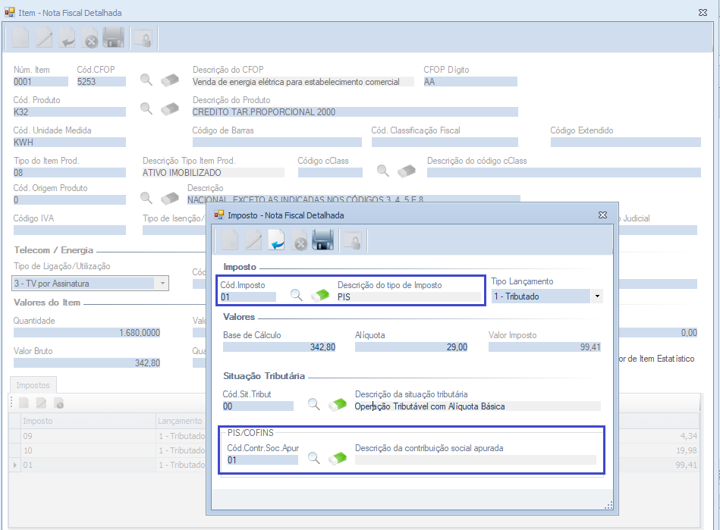Click the Cód.Contr.Soc.Apur input field
Image resolution: width=720 pixels, height=530 pixels.
262,459
